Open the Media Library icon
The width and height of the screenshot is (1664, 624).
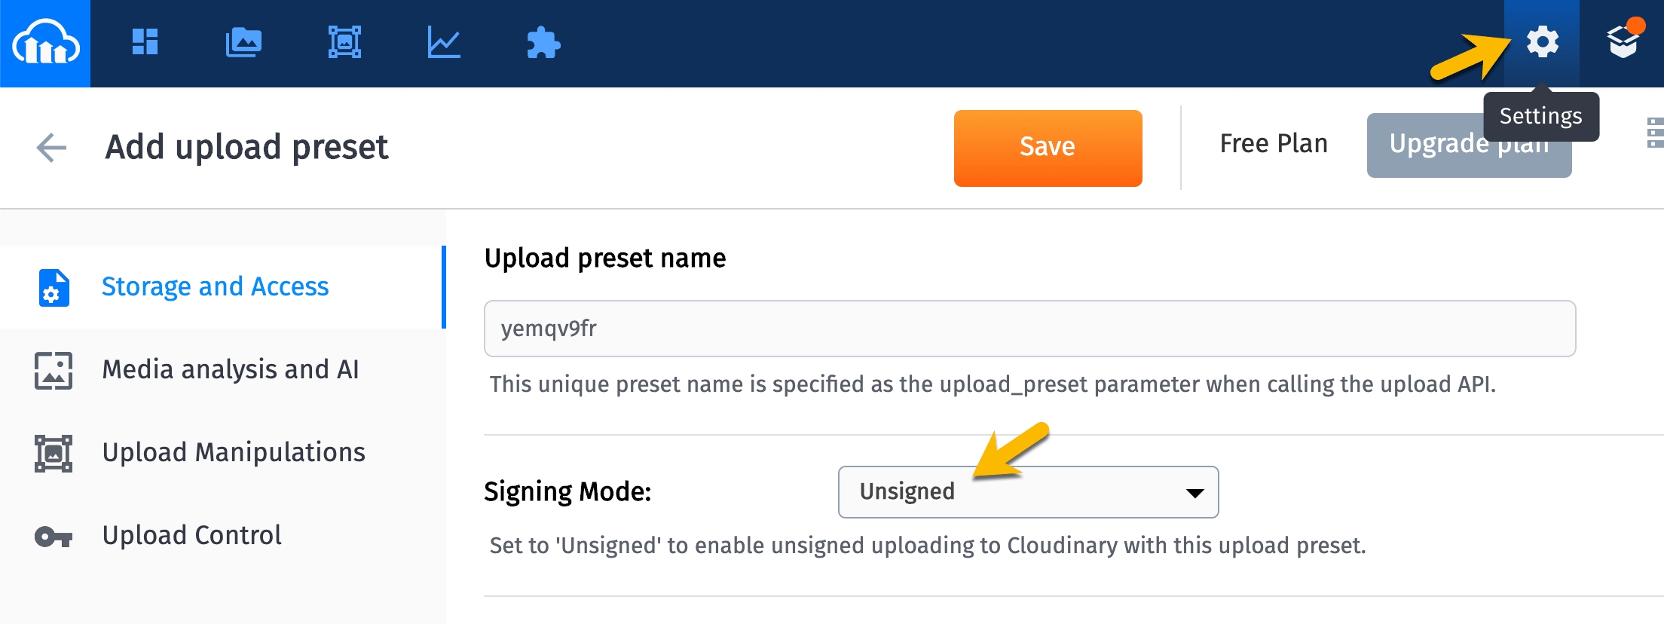(x=243, y=42)
